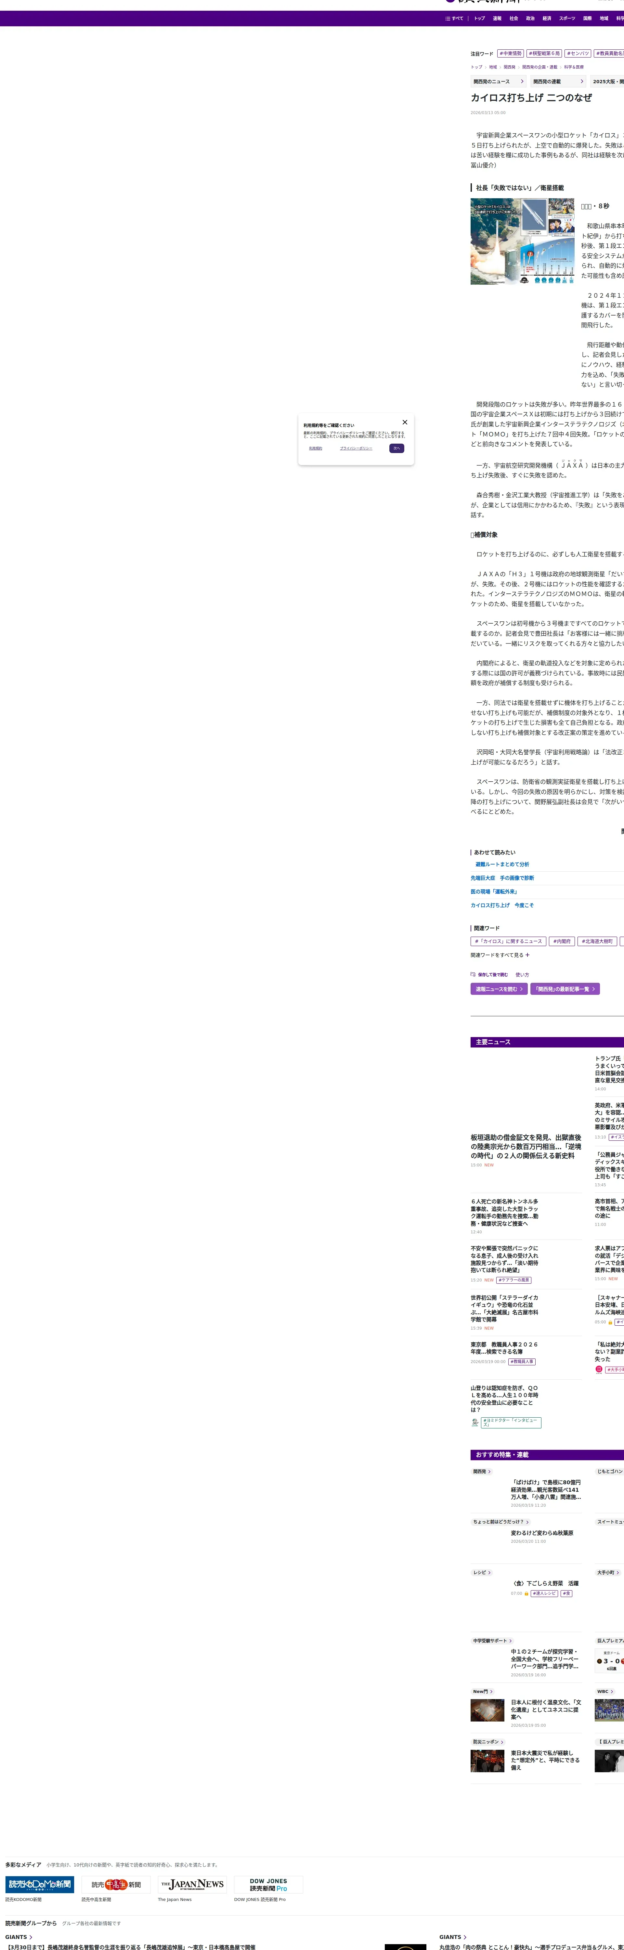The image size is (624, 1950).
Task: Expand the レシピ category chevron
Action: click(x=489, y=1572)
